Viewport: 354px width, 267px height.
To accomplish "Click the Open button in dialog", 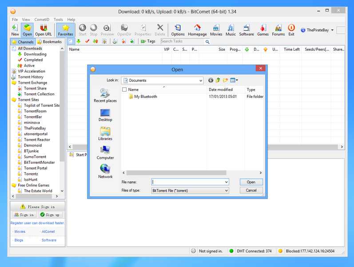I will [251, 182].
